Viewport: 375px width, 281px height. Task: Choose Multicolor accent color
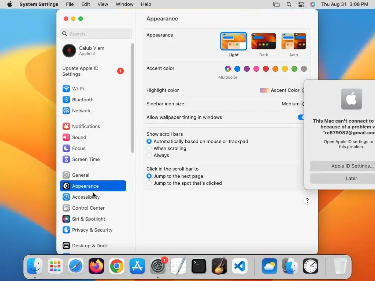pos(228,69)
